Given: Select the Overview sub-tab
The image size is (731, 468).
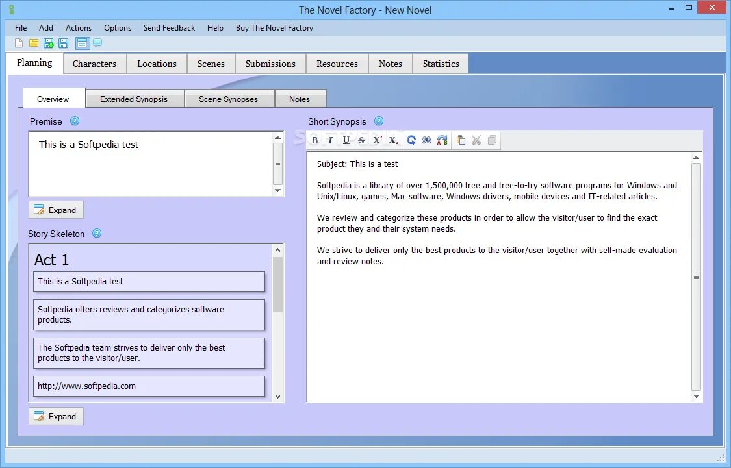Looking at the screenshot, I should [53, 99].
